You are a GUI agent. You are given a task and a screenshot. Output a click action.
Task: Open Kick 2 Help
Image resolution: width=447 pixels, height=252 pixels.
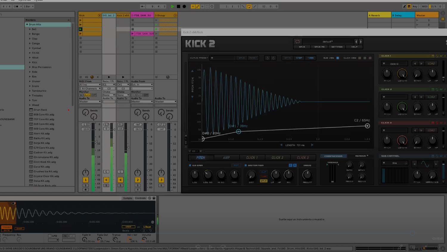tap(354, 47)
